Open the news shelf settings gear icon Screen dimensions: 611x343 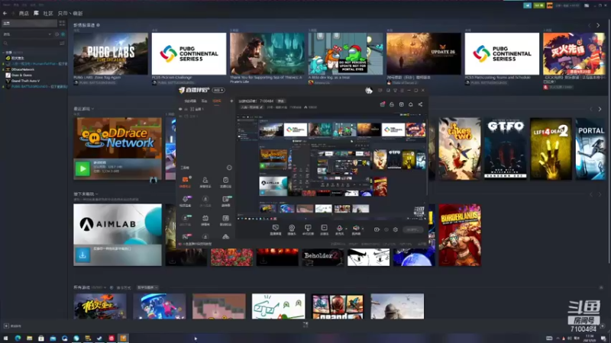[99, 25]
